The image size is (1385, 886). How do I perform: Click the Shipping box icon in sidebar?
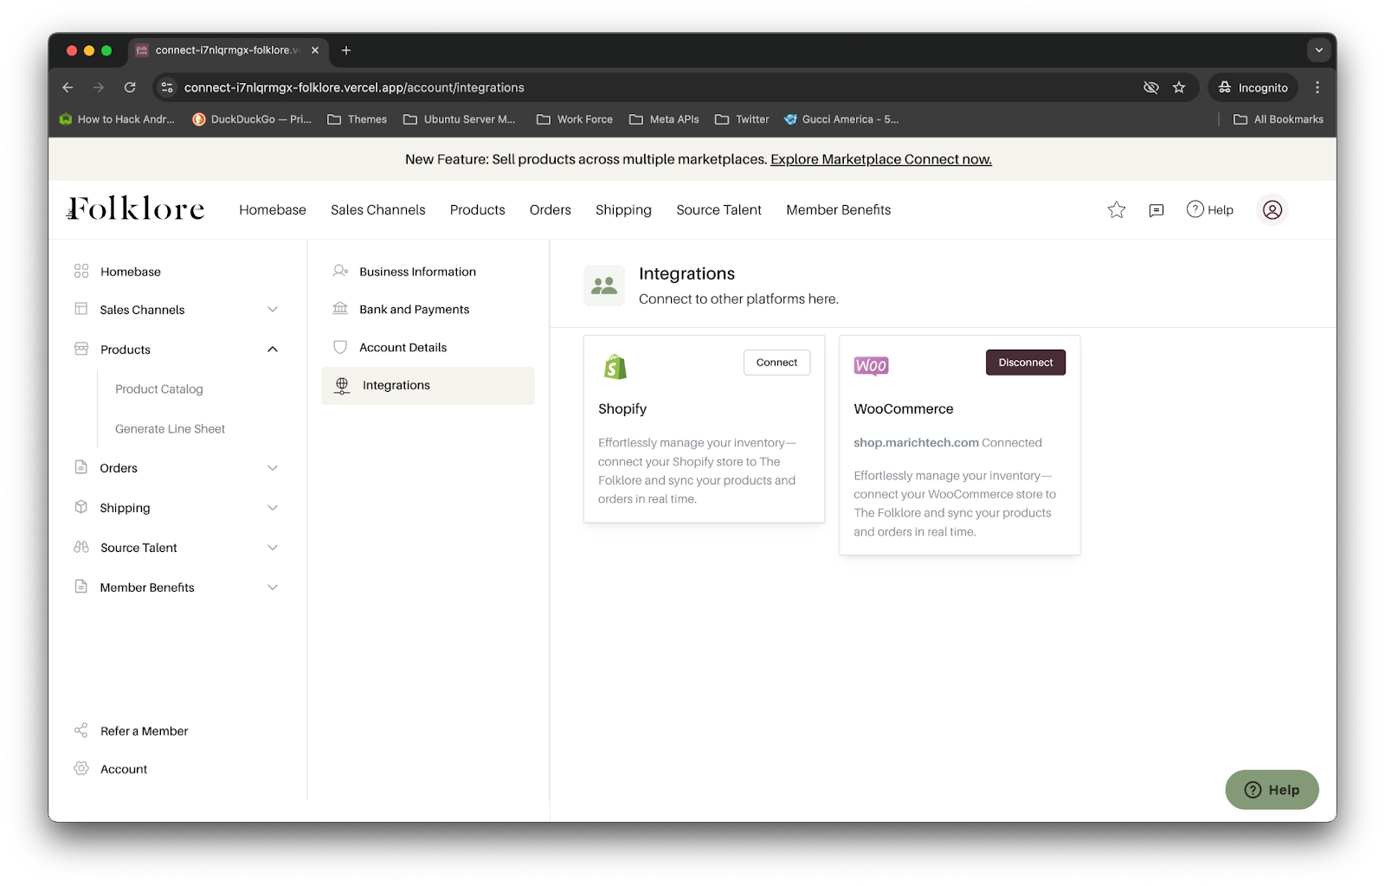click(x=81, y=507)
